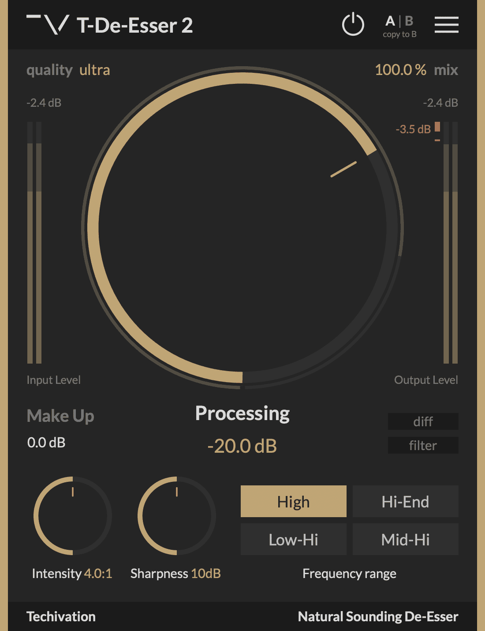Choose the Low-Hi frequency range
The height and width of the screenshot is (631, 485).
click(x=293, y=539)
